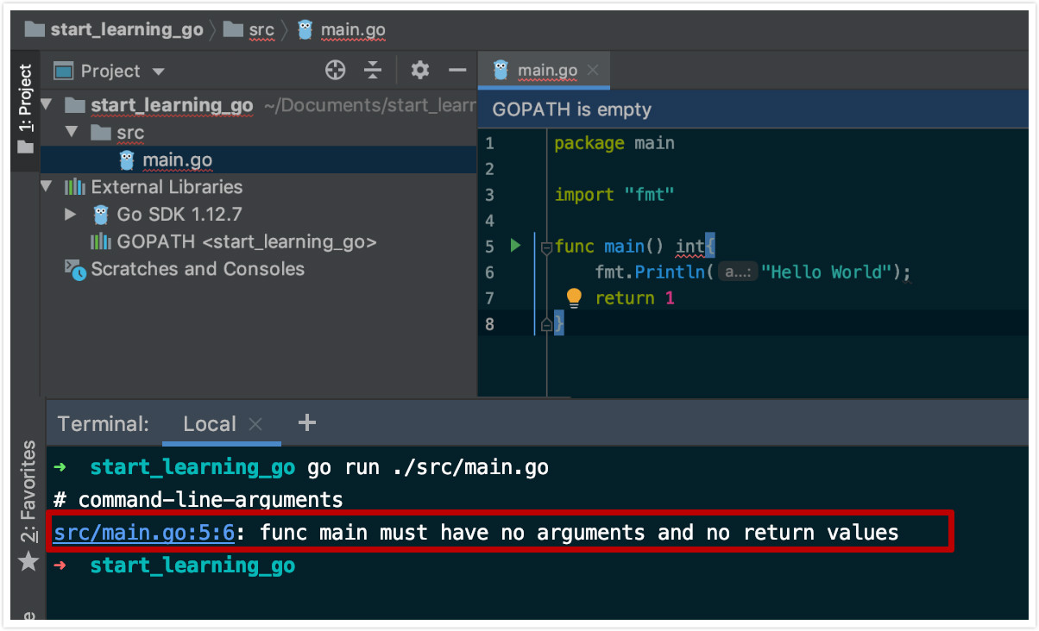Click the External Libraries bars icon
This screenshot has width=1039, height=631.
point(75,187)
